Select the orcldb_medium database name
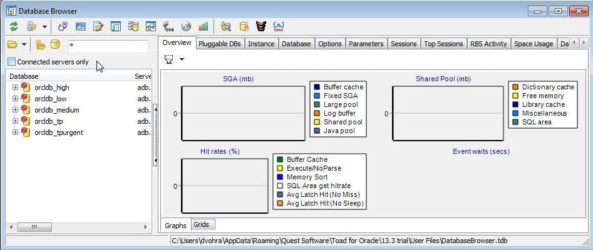593x250 pixels. (57, 110)
